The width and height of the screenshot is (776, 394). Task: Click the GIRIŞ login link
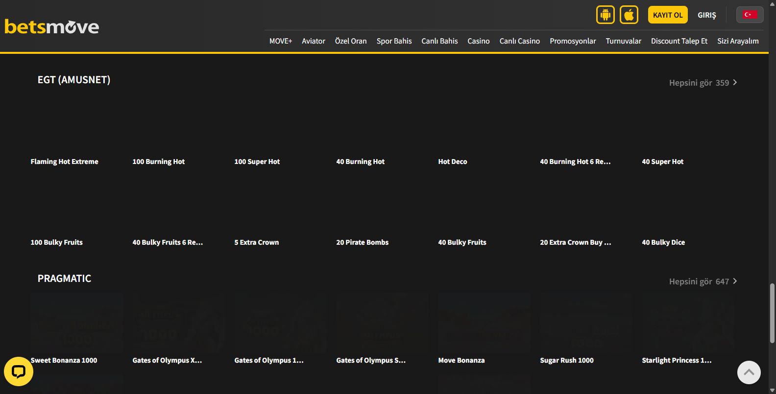click(706, 15)
